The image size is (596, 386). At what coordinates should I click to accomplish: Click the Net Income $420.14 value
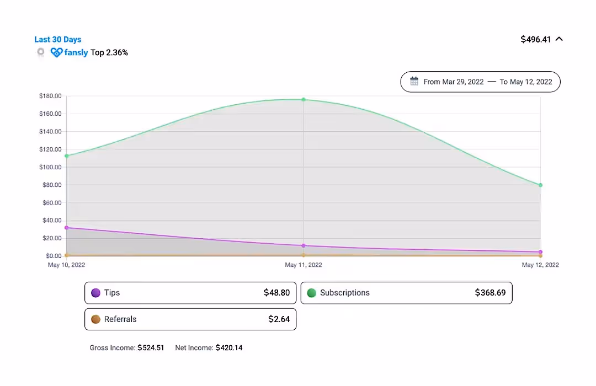point(229,347)
